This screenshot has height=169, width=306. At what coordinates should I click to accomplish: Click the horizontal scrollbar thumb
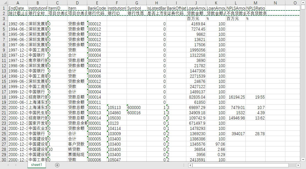(241, 165)
